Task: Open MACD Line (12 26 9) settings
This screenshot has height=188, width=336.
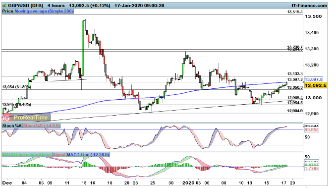Action: [88, 155]
